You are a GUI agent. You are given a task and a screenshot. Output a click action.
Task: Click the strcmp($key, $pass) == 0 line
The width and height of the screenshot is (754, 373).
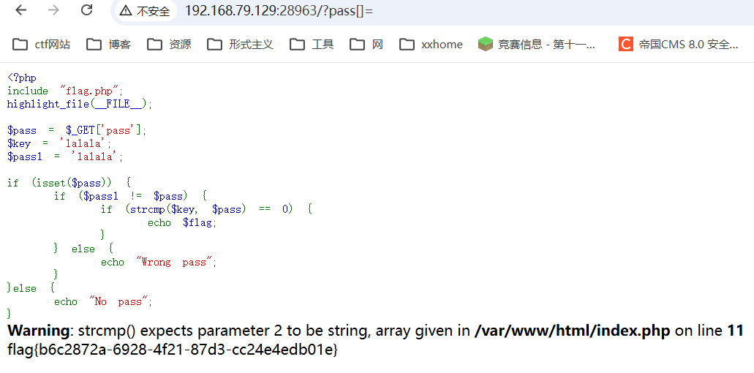coord(207,209)
